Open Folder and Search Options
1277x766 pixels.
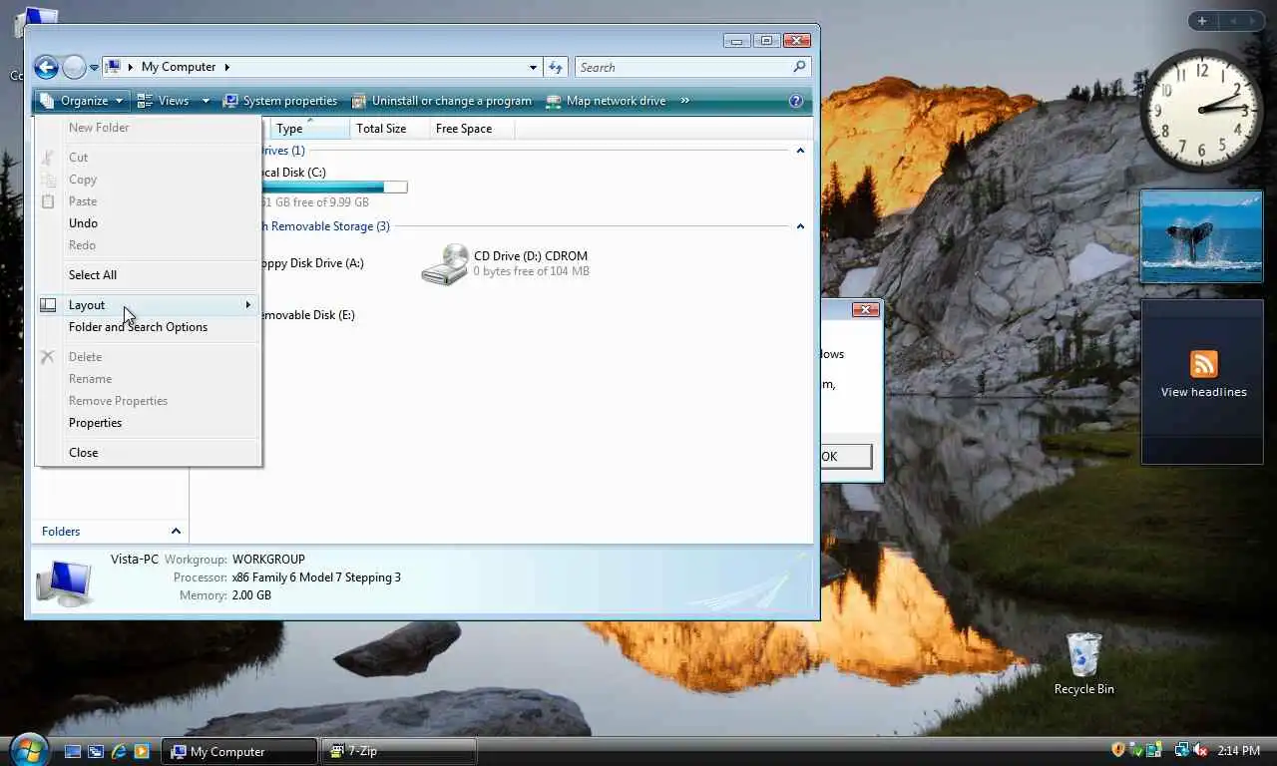pos(148,327)
